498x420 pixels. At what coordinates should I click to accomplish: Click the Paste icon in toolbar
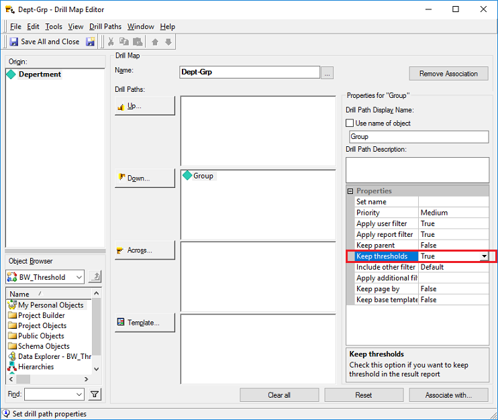pos(138,42)
